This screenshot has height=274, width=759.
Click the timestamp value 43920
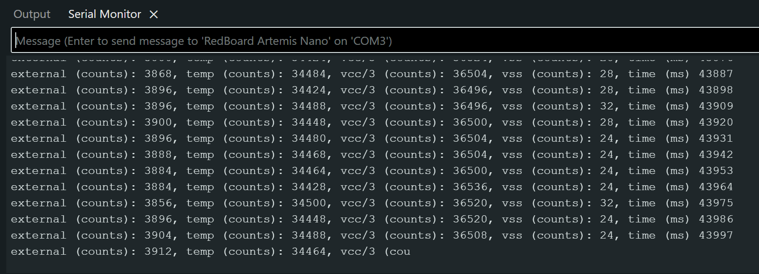click(715, 122)
